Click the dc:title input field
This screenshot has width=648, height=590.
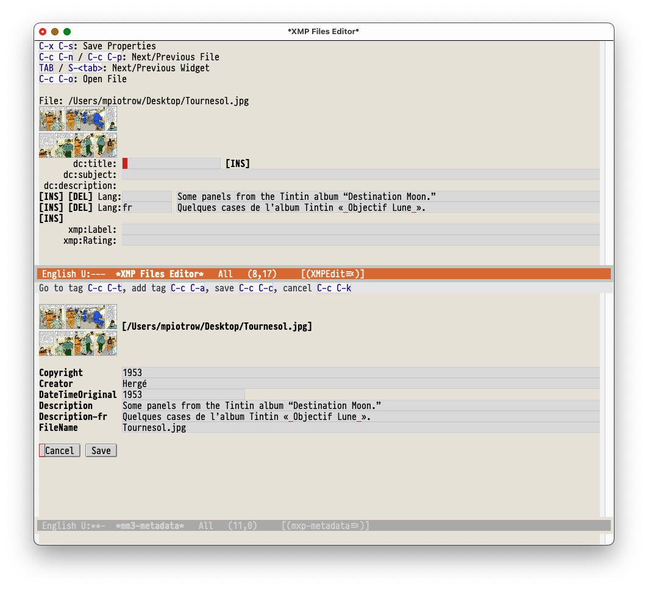[171, 163]
